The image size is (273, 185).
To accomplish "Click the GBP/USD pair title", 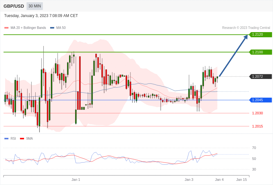I will (14, 6).
